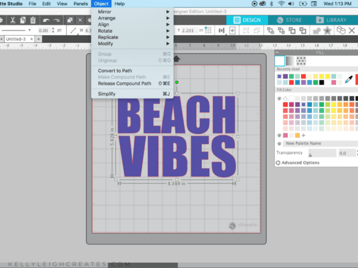Switch to the DESIGN tab

click(247, 20)
